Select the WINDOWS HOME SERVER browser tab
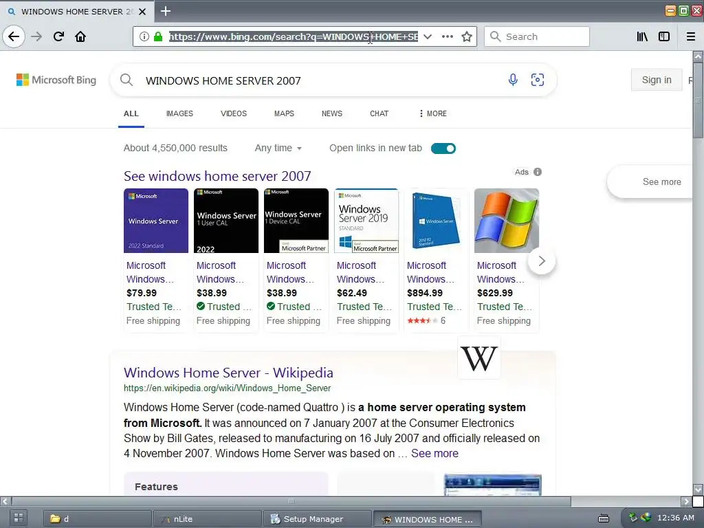Screen dimensions: 704x528 coord(76,11)
